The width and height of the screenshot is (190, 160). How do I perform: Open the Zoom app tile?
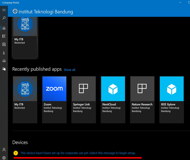[54, 99]
